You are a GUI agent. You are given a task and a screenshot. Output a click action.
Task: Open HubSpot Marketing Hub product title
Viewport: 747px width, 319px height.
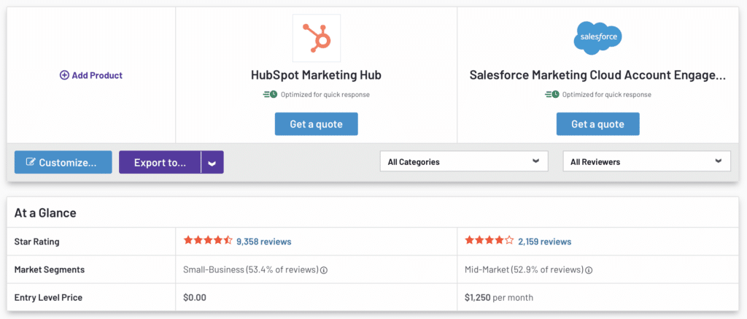pos(316,75)
